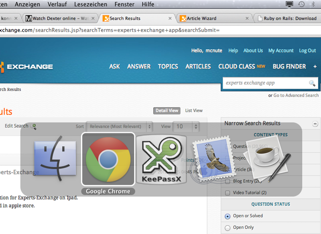321x234 pixels.
Task: Click the Help link
Action: pos(233,50)
